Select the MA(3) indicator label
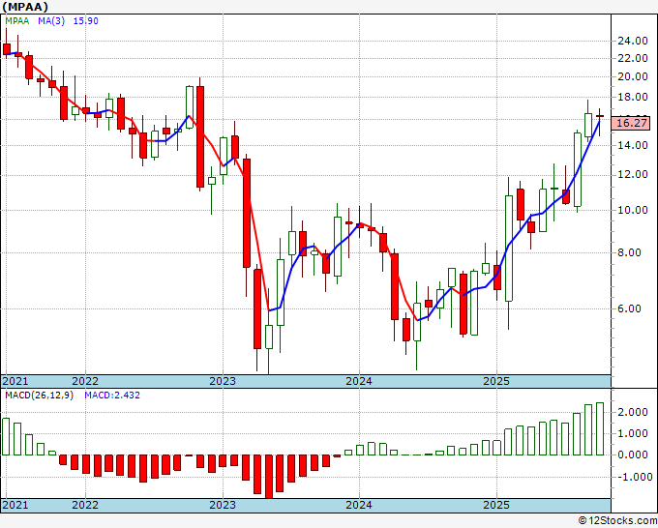This screenshot has height=528, width=658. click(51, 20)
